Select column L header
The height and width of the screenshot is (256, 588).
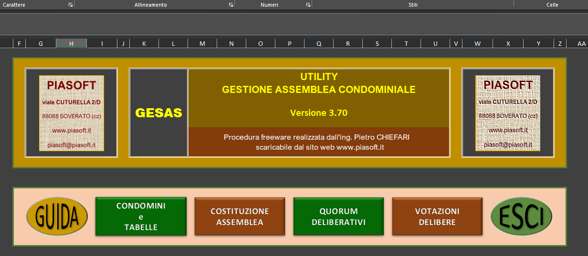173,43
